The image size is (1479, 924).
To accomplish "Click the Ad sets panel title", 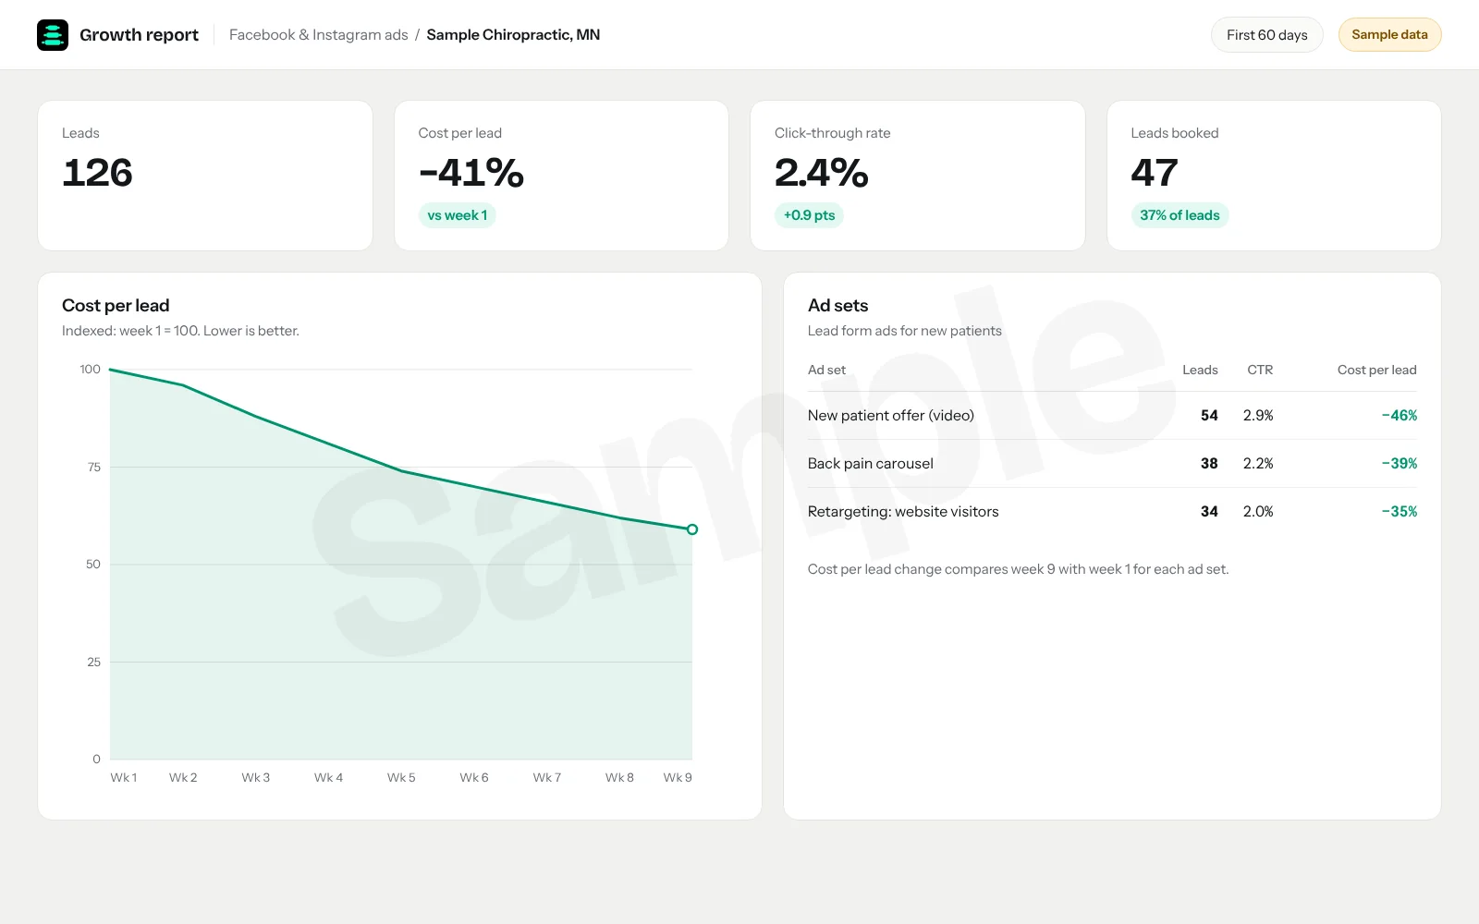I will (x=837, y=306).
